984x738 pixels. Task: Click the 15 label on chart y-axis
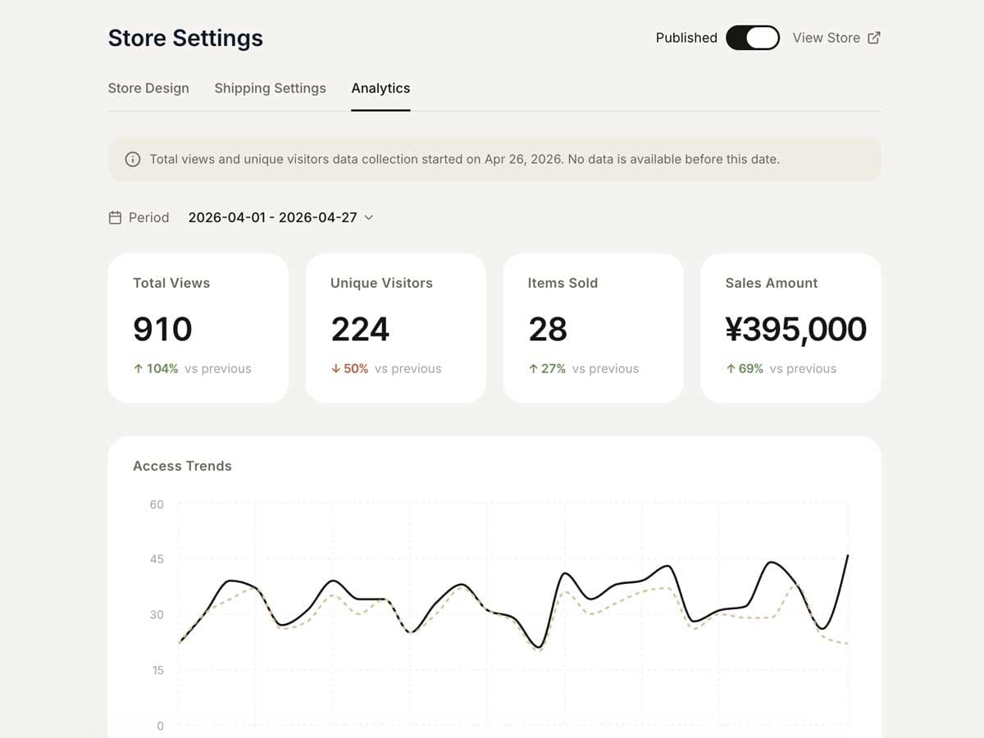click(x=157, y=670)
